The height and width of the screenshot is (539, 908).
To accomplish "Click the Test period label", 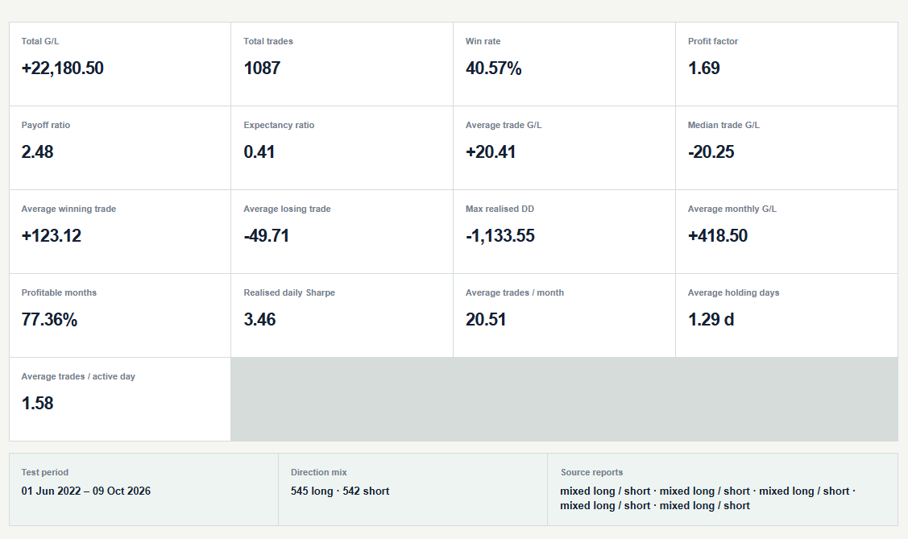I will 44,472.
